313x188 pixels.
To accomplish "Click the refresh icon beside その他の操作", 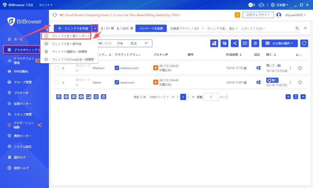I will pyautogui.click(x=304, y=43).
